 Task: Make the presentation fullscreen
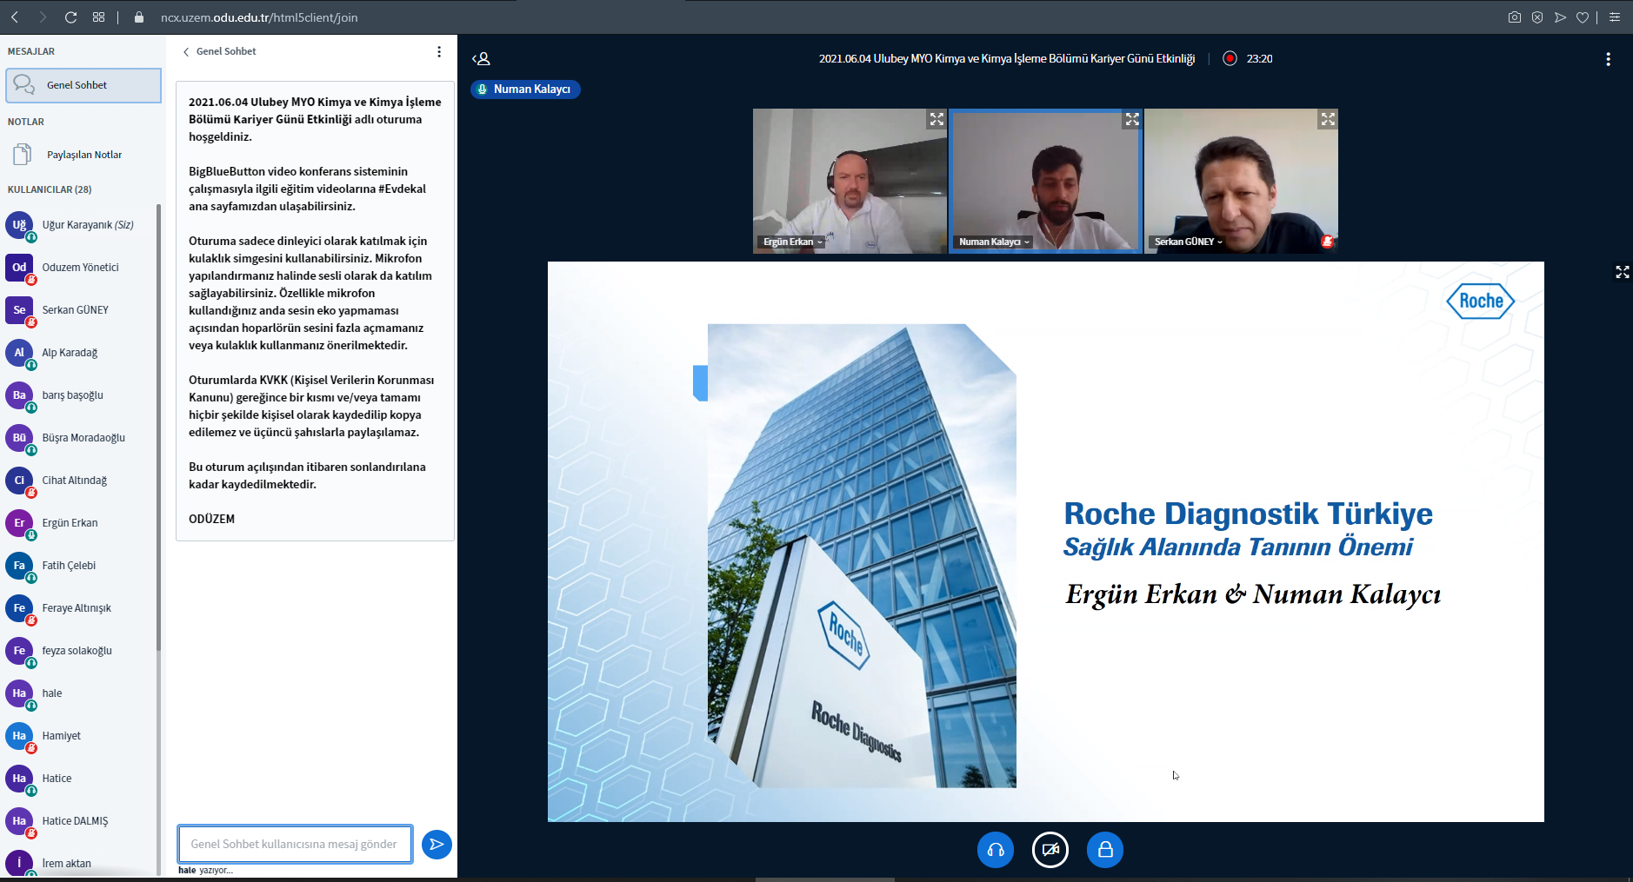click(x=1622, y=272)
